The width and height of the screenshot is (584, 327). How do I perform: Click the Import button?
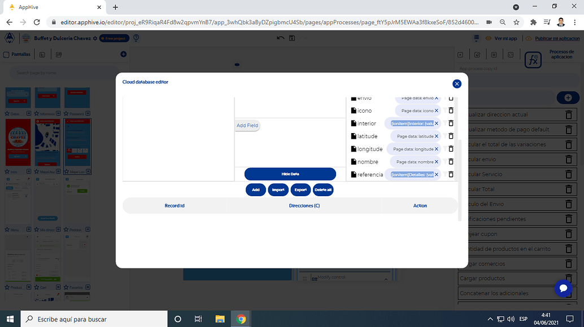(278, 190)
